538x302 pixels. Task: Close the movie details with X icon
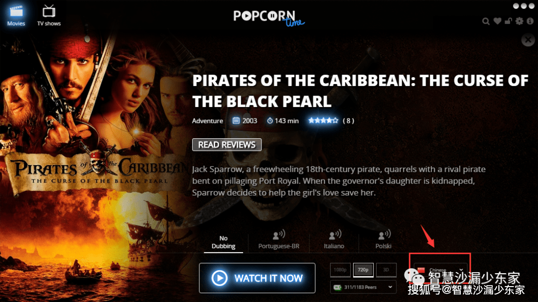click(528, 40)
